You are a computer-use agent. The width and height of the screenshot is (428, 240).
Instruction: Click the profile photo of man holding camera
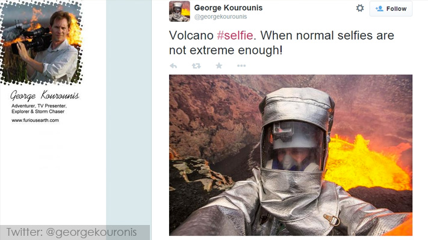(x=41, y=43)
